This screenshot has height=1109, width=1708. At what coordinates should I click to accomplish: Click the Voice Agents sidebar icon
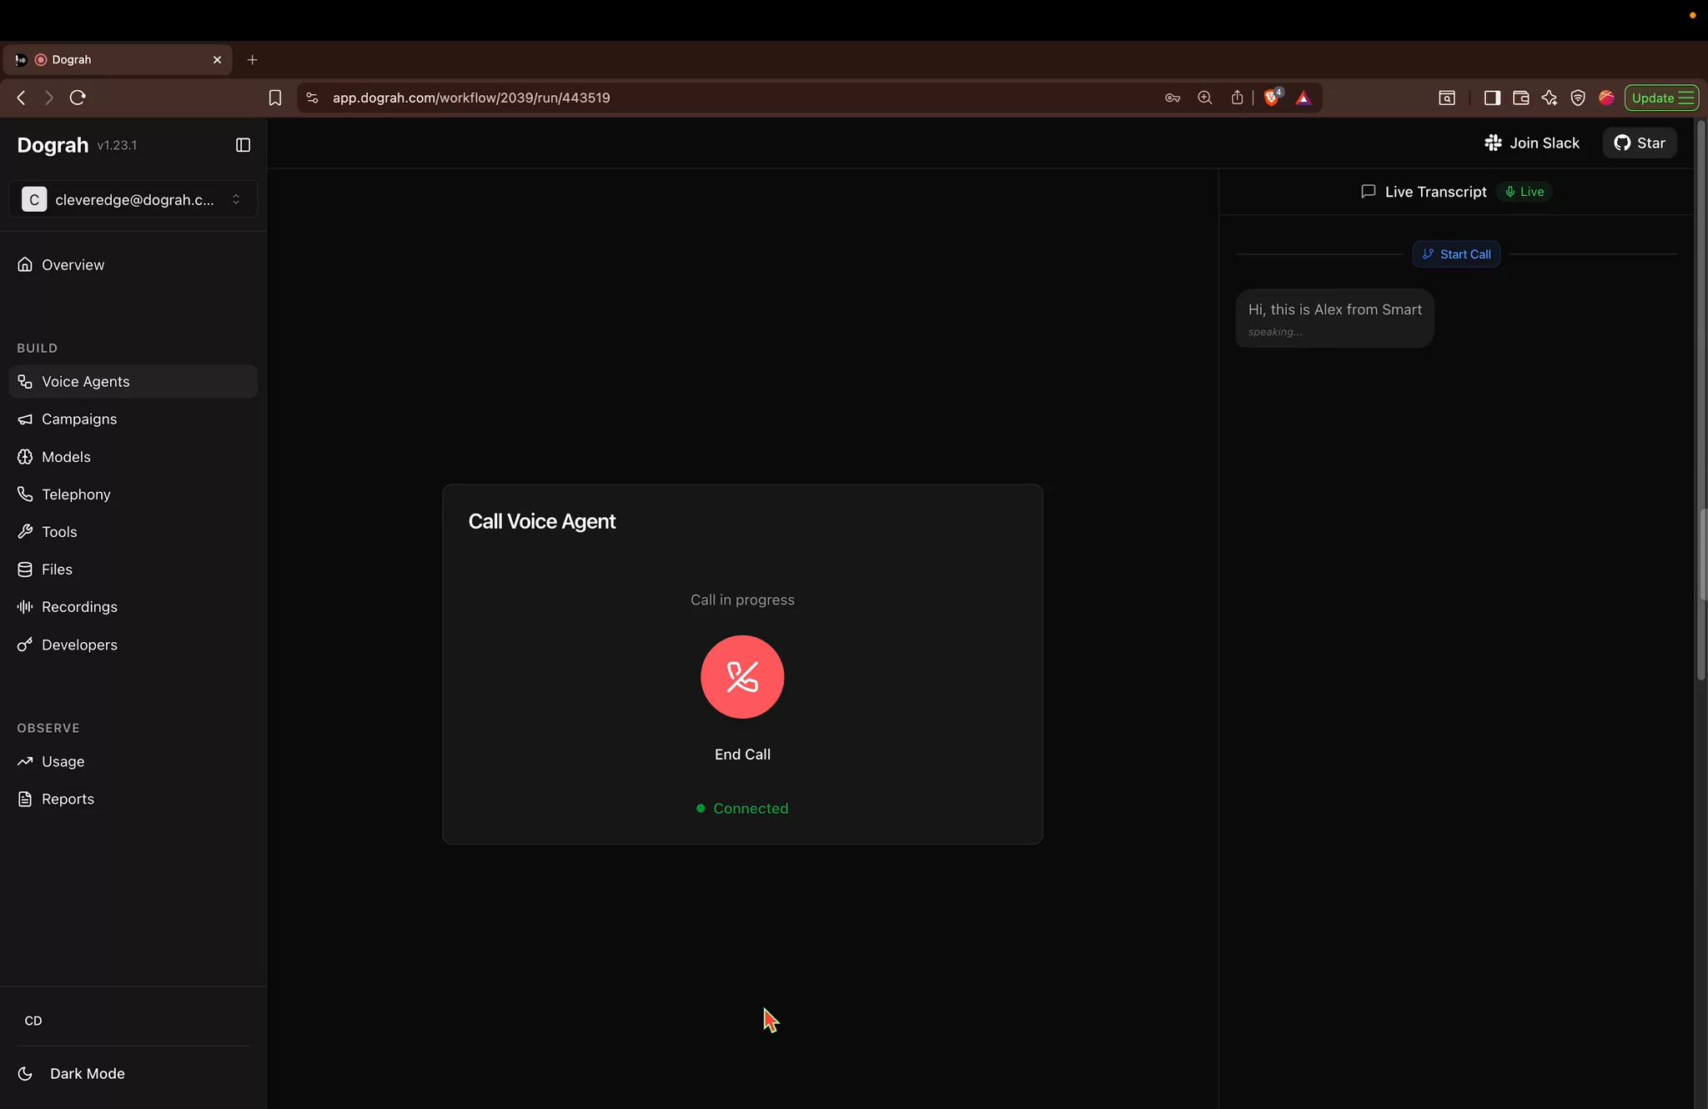[x=25, y=381]
